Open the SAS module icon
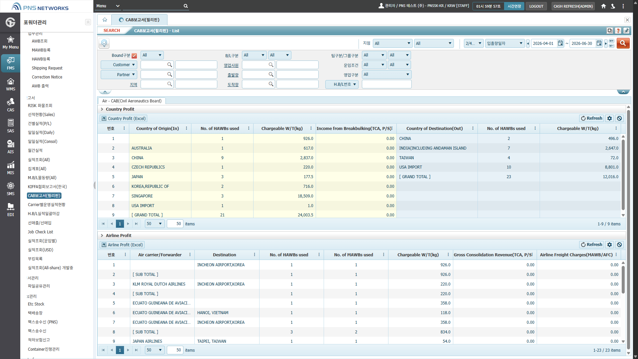638x359 pixels. pos(10,126)
